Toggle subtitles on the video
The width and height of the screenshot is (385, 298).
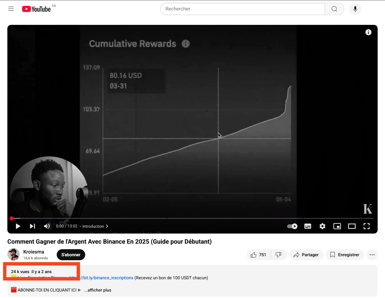pos(308,226)
